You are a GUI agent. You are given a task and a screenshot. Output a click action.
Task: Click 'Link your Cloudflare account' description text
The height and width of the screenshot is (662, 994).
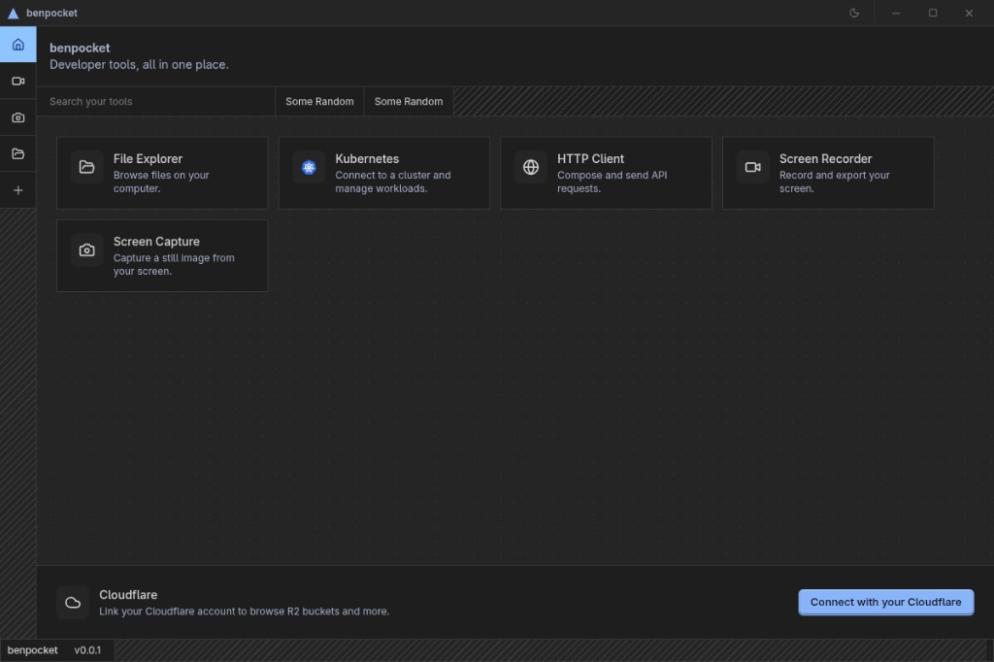pyautogui.click(x=244, y=612)
